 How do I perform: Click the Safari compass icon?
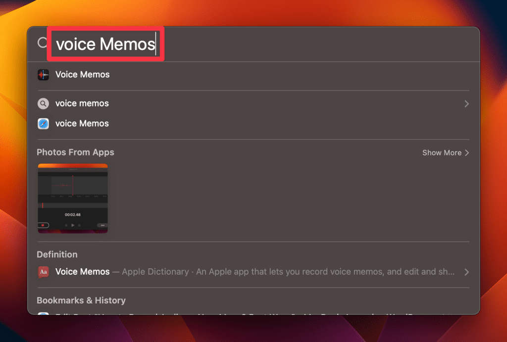(x=44, y=124)
